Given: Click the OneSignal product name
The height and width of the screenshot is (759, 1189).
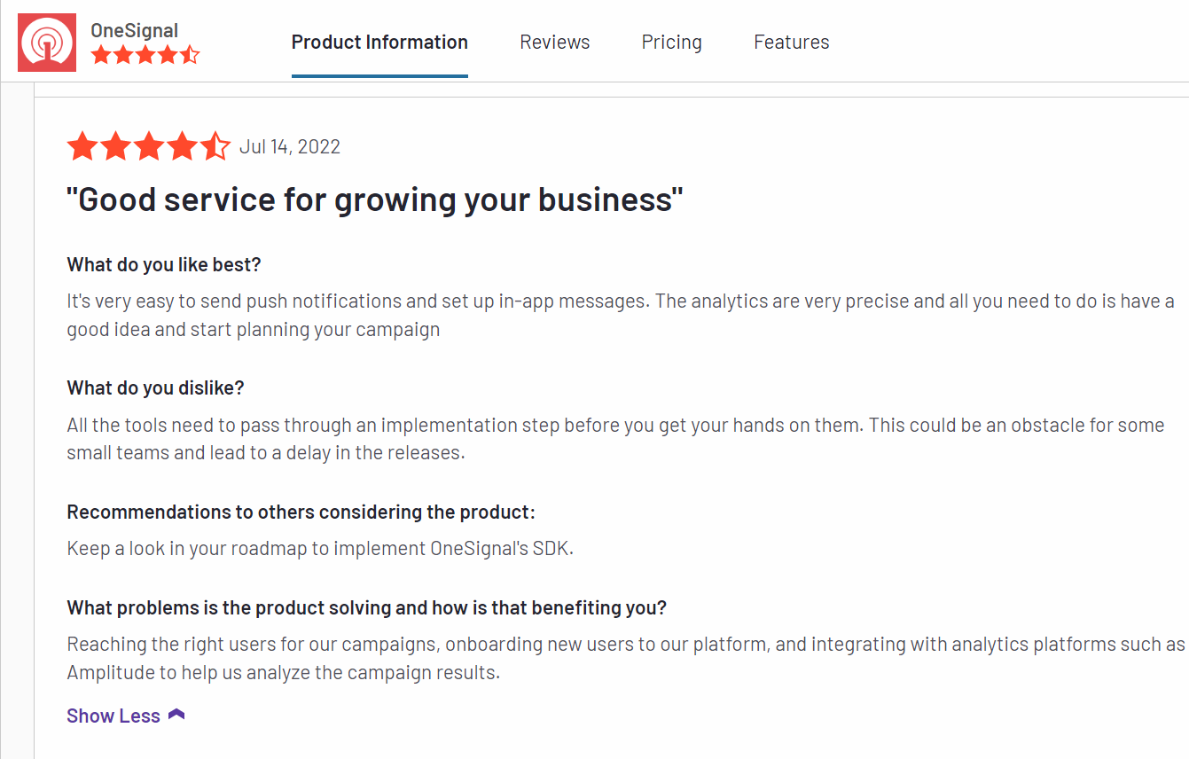Looking at the screenshot, I should pyautogui.click(x=135, y=30).
